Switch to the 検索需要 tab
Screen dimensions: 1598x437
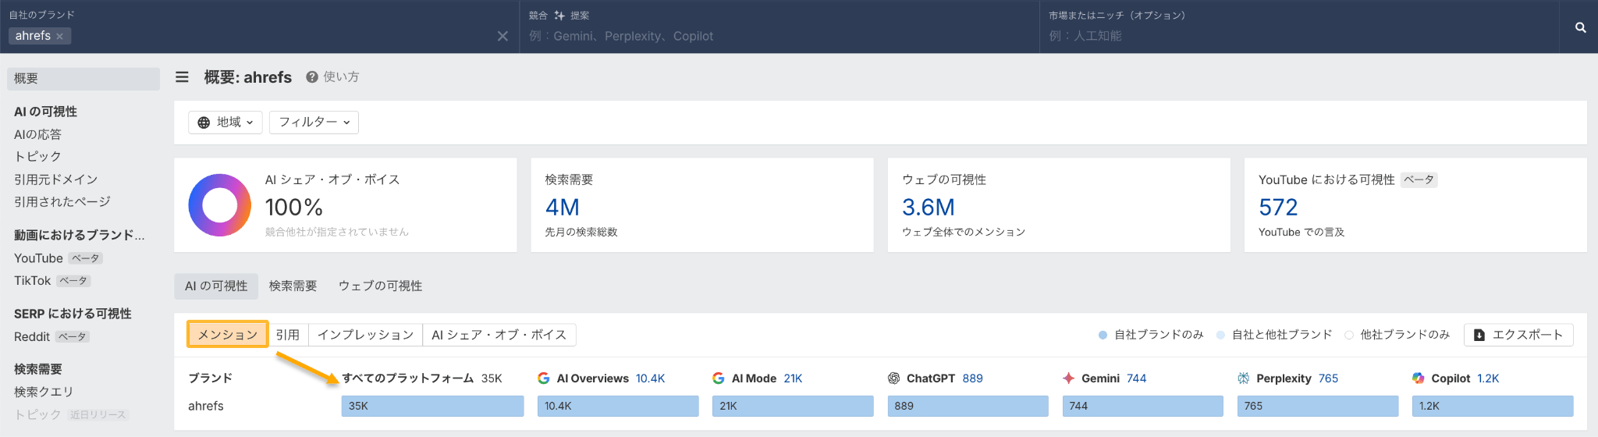tap(293, 286)
